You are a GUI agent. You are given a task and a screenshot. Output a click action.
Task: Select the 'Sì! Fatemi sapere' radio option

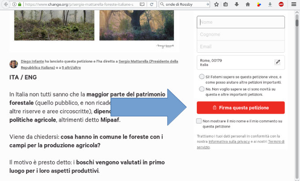(202, 76)
